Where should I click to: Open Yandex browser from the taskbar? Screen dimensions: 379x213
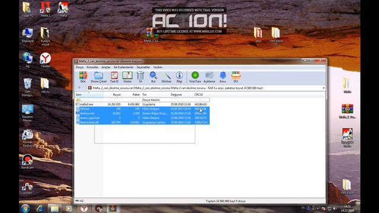[x=84, y=208]
